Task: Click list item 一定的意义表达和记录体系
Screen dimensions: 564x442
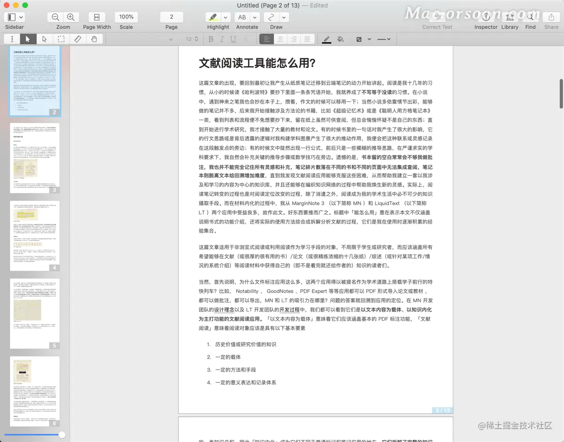Action: click(x=246, y=382)
